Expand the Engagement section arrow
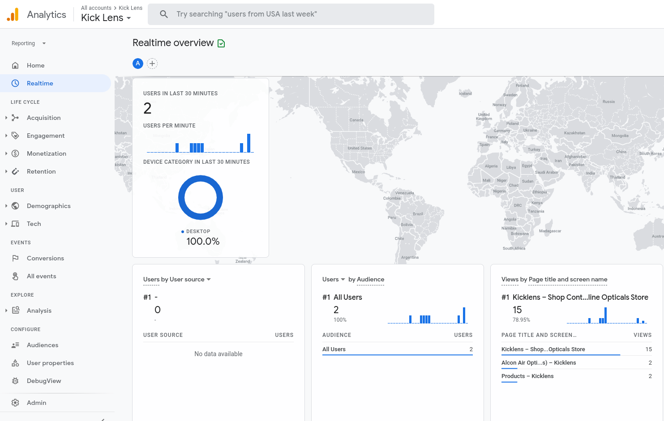The image size is (664, 421). pos(6,136)
